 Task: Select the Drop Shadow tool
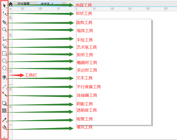coord(4,103)
